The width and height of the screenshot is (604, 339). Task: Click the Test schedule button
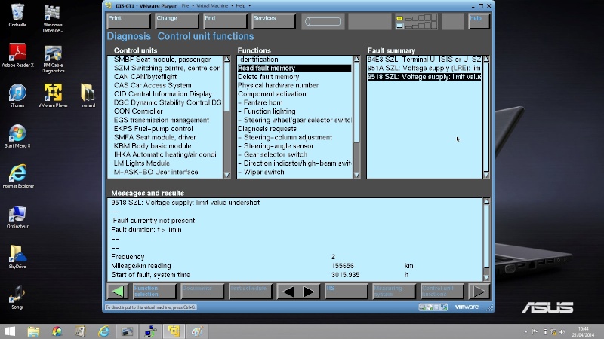(251, 292)
